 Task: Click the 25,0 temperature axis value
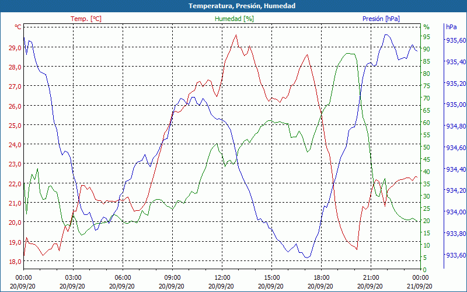[15, 126]
